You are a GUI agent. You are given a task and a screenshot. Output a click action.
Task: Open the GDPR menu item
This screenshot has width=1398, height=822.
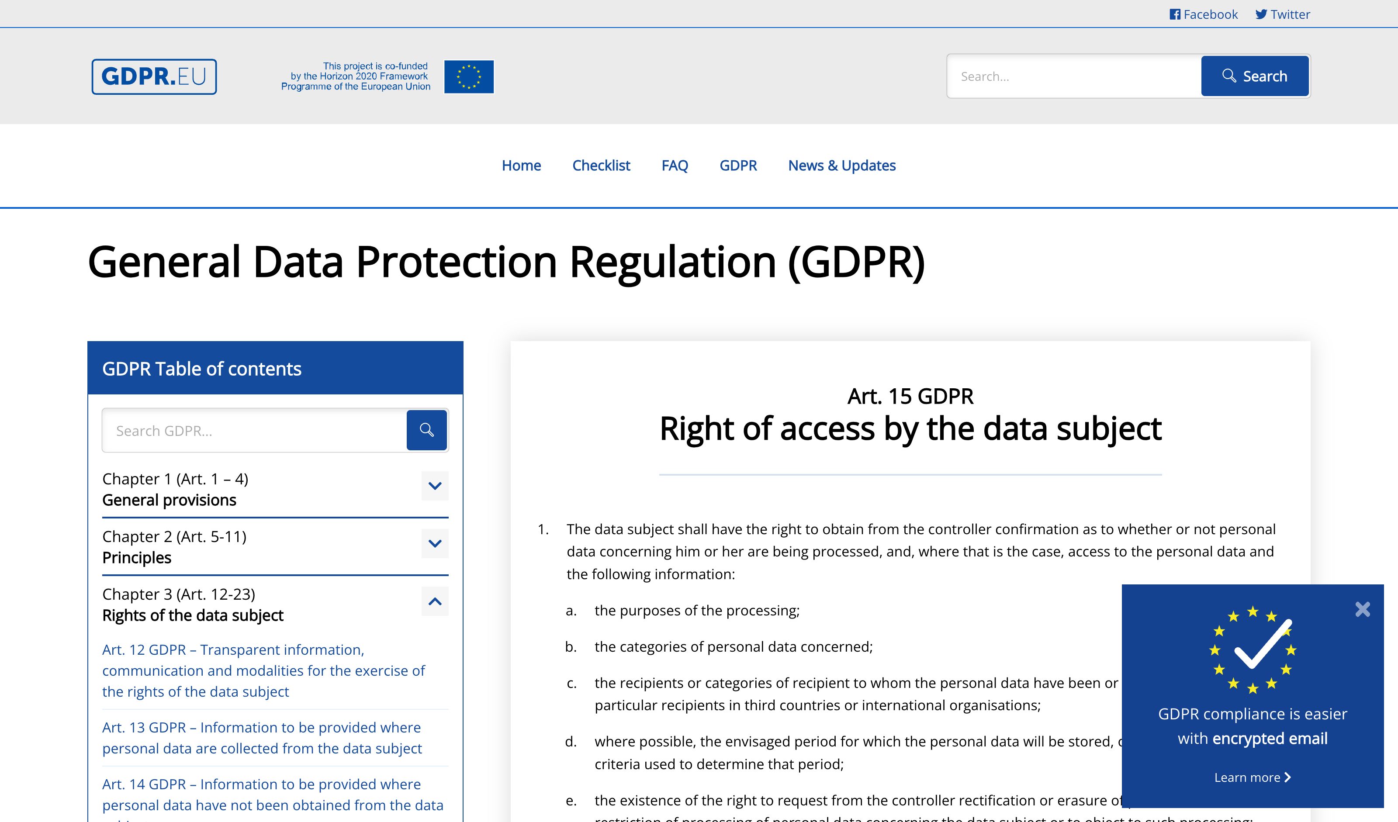[x=738, y=165]
